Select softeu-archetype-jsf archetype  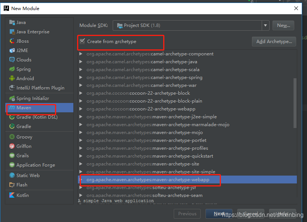click(187, 188)
